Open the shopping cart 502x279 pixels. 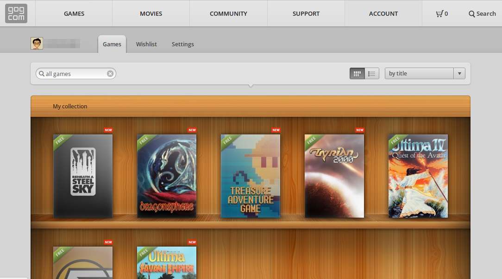pos(442,14)
